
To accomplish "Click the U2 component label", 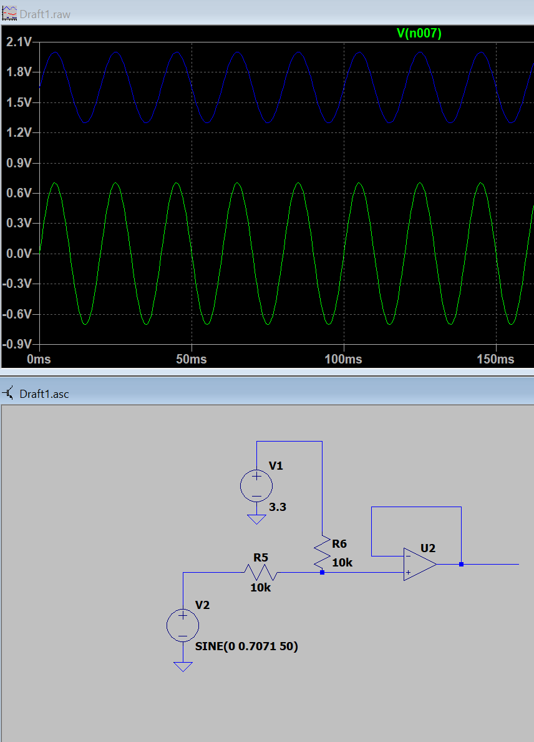I will click(x=428, y=548).
